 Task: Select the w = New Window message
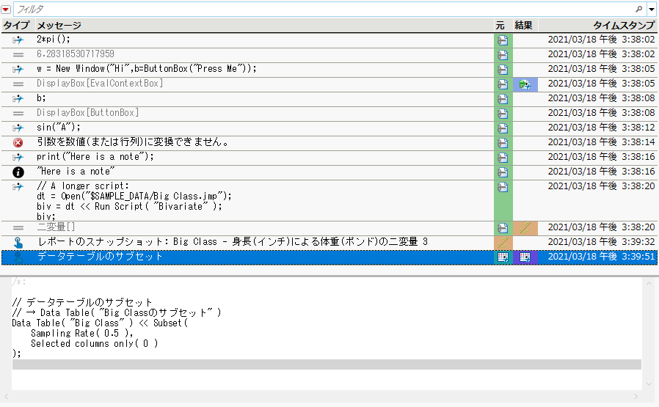pyautogui.click(x=146, y=69)
